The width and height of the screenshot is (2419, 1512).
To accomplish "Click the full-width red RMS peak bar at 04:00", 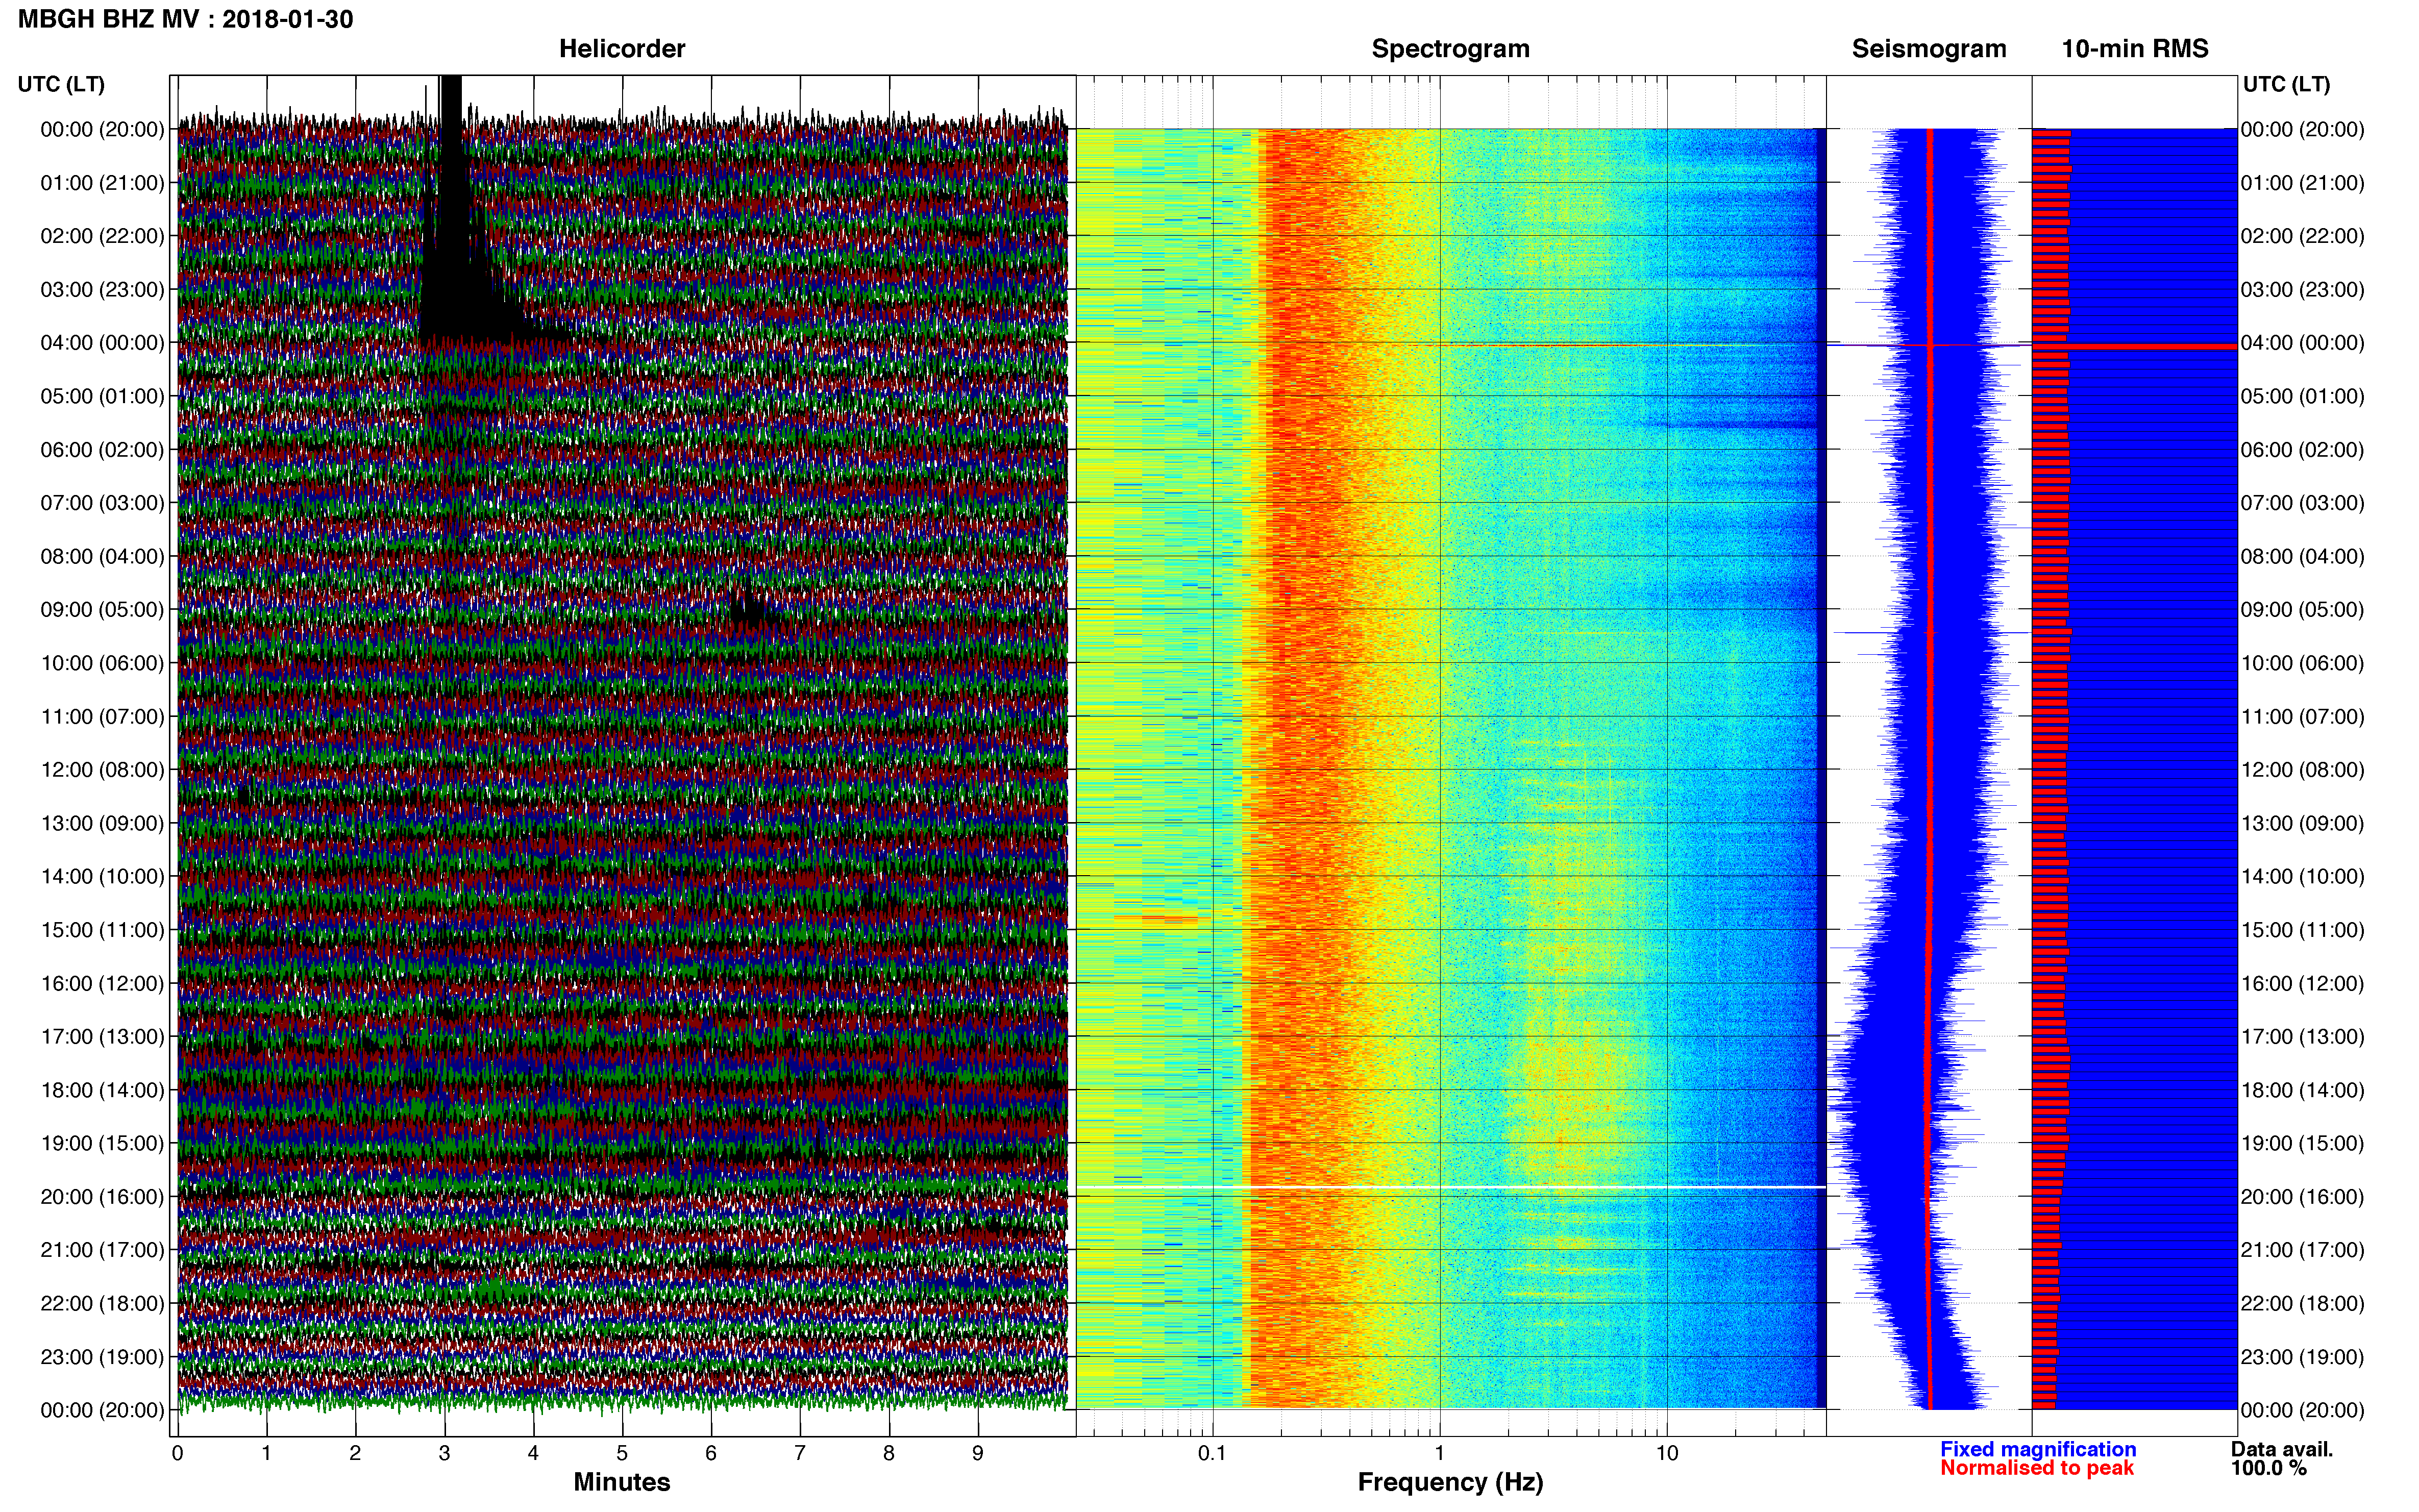I will click(x=2134, y=346).
